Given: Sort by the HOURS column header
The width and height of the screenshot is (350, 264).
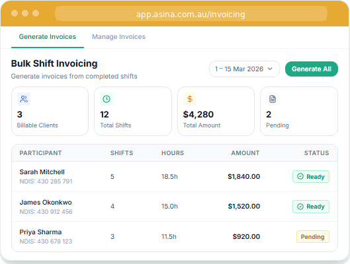Looking at the screenshot, I should point(173,153).
